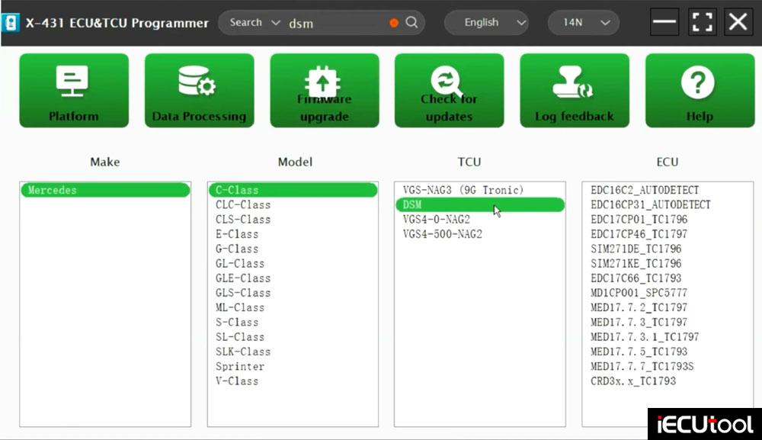762x440 pixels.
Task: Toggle fullscreen window button
Action: click(x=703, y=22)
